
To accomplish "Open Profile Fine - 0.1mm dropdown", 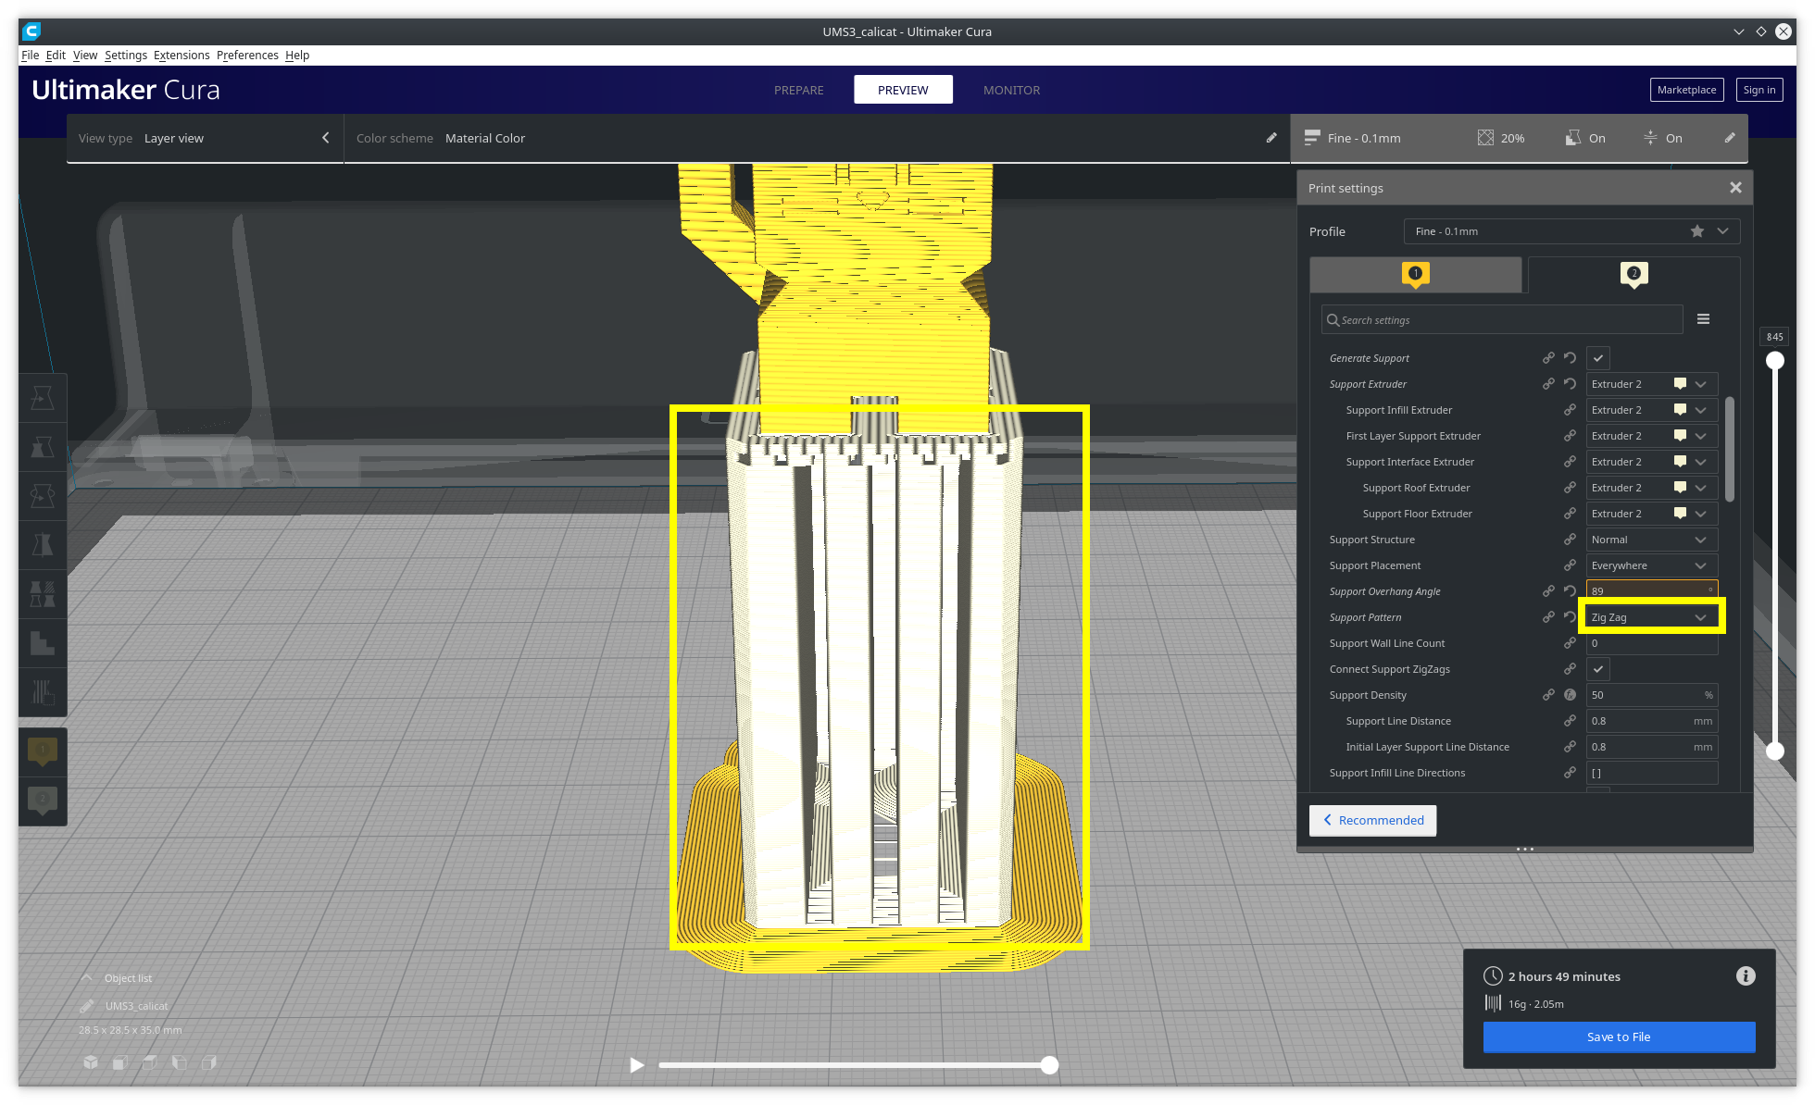I will 1571,231.
